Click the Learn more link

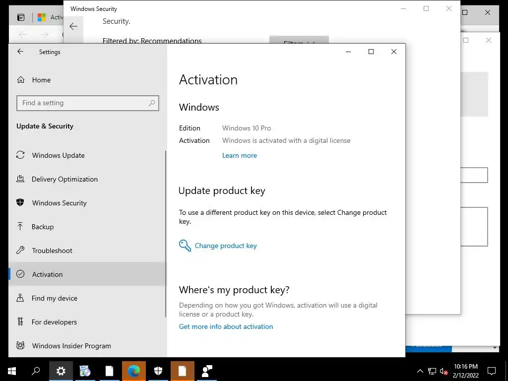point(240,155)
